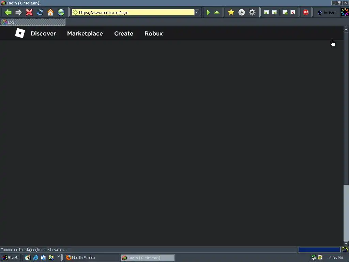Open Internet Explorer quick launch icon
This screenshot has width=349, height=262.
click(x=35, y=258)
